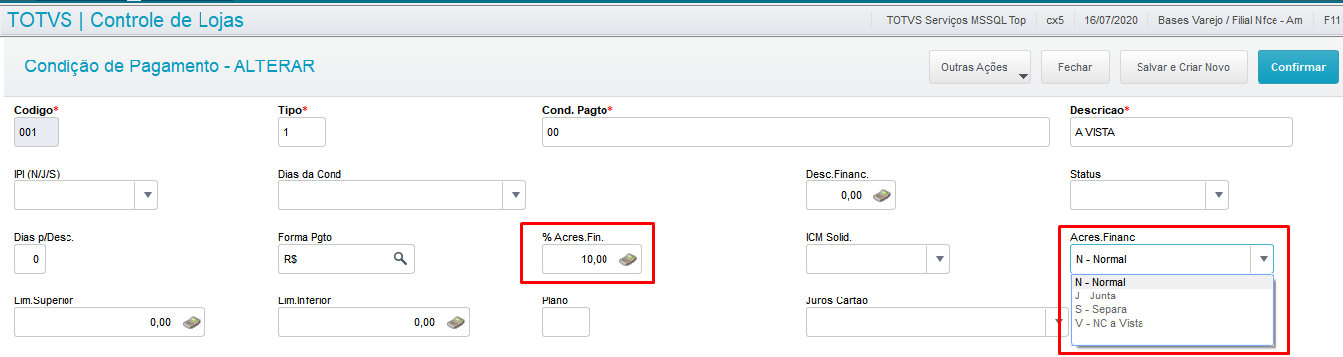Open the ICM Solid. dropdown
The width and height of the screenshot is (1343, 357).
pyautogui.click(x=939, y=259)
